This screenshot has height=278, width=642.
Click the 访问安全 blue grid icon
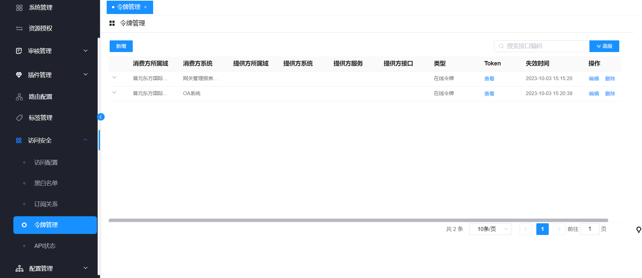pyautogui.click(x=19, y=141)
